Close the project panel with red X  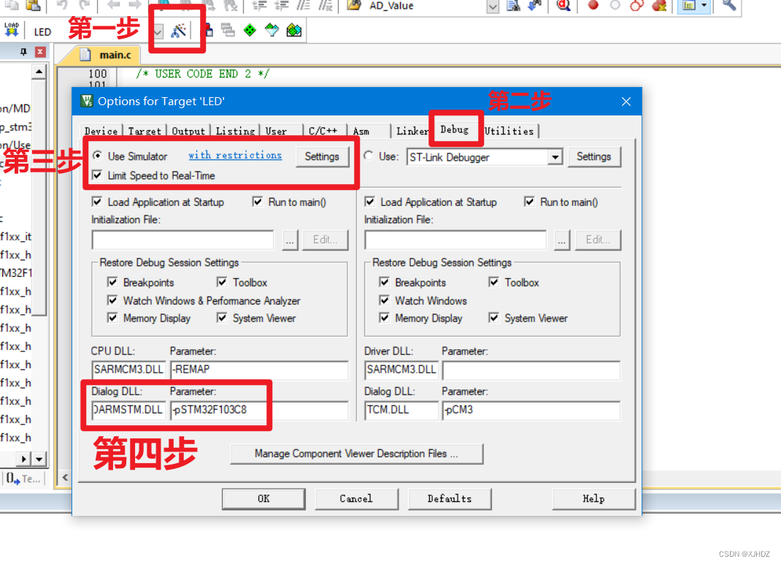[40, 52]
